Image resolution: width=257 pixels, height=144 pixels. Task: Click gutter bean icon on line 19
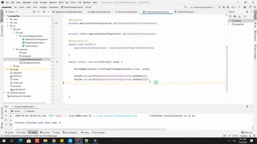(x=56, y=23)
